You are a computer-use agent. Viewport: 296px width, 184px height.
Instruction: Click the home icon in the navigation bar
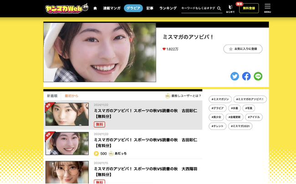coord(95,8)
